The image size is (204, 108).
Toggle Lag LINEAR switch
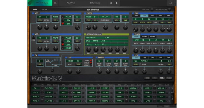(91, 63)
